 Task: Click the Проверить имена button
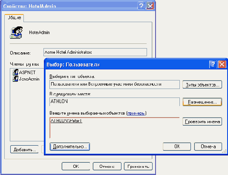202,121
